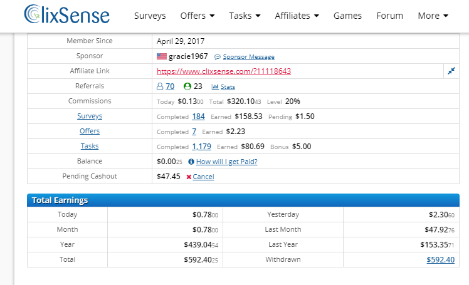
Task: Open the Forum page
Action: tap(389, 16)
